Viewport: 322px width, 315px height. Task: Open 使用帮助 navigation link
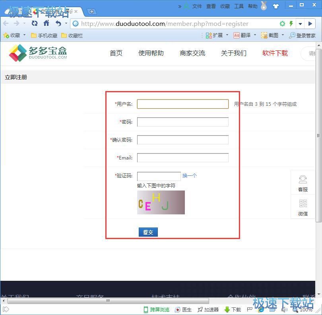(151, 53)
